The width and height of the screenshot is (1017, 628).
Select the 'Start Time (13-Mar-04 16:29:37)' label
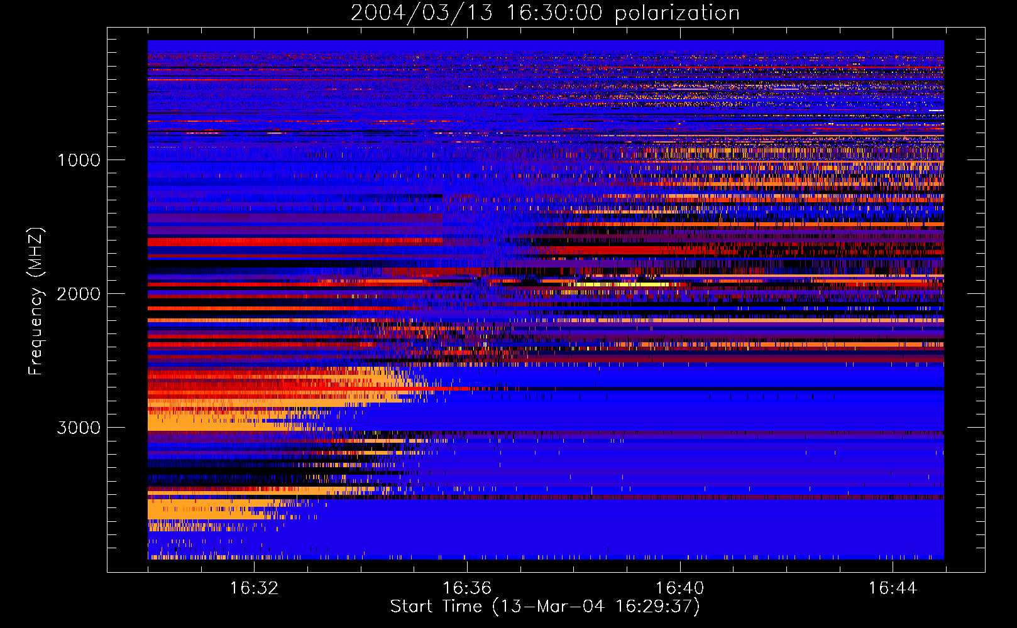point(545,607)
